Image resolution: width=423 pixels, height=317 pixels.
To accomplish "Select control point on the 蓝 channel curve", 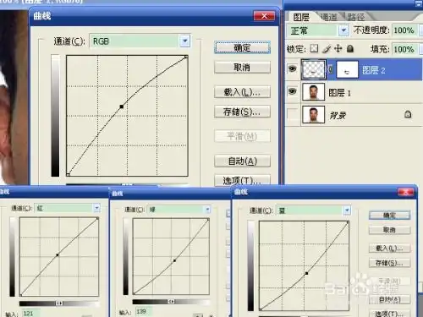I will pos(306,273).
